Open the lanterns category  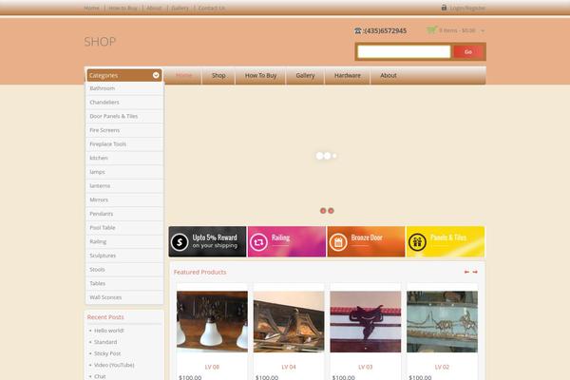(124, 186)
